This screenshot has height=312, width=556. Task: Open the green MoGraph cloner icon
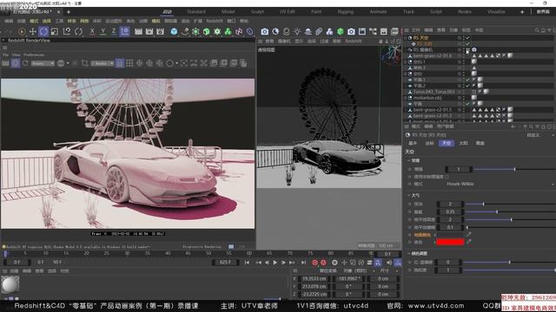pos(228,31)
